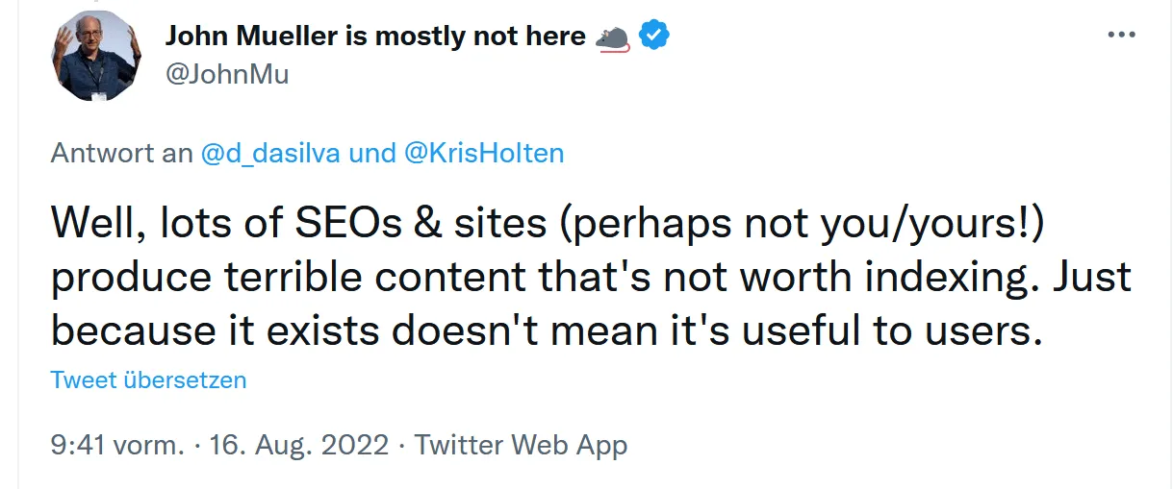
Task: Click the blue verified badge
Action: tap(655, 37)
